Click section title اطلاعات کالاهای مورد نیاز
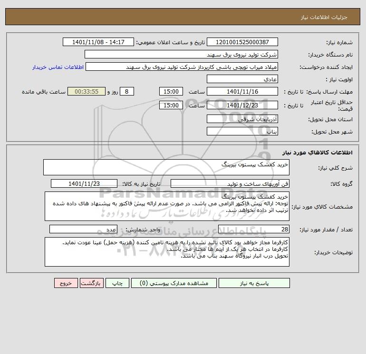366x354 pixels. coord(318,153)
